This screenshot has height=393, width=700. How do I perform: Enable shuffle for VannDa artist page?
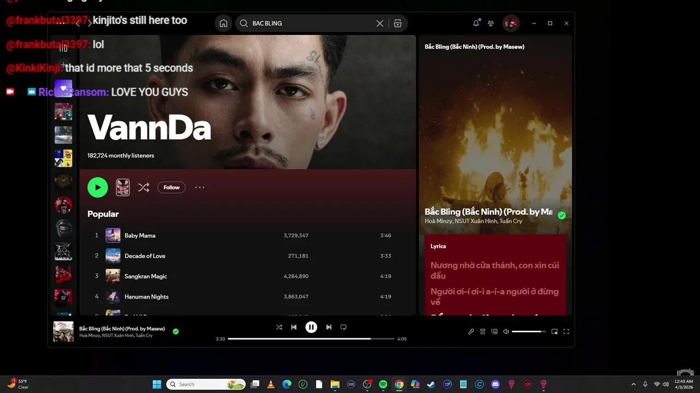click(143, 187)
